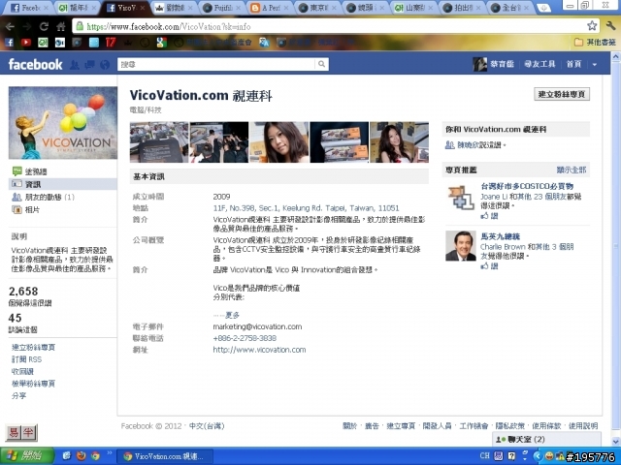621x465 pixels.
Task: Click the 半 half-width input button
Action: point(28,433)
